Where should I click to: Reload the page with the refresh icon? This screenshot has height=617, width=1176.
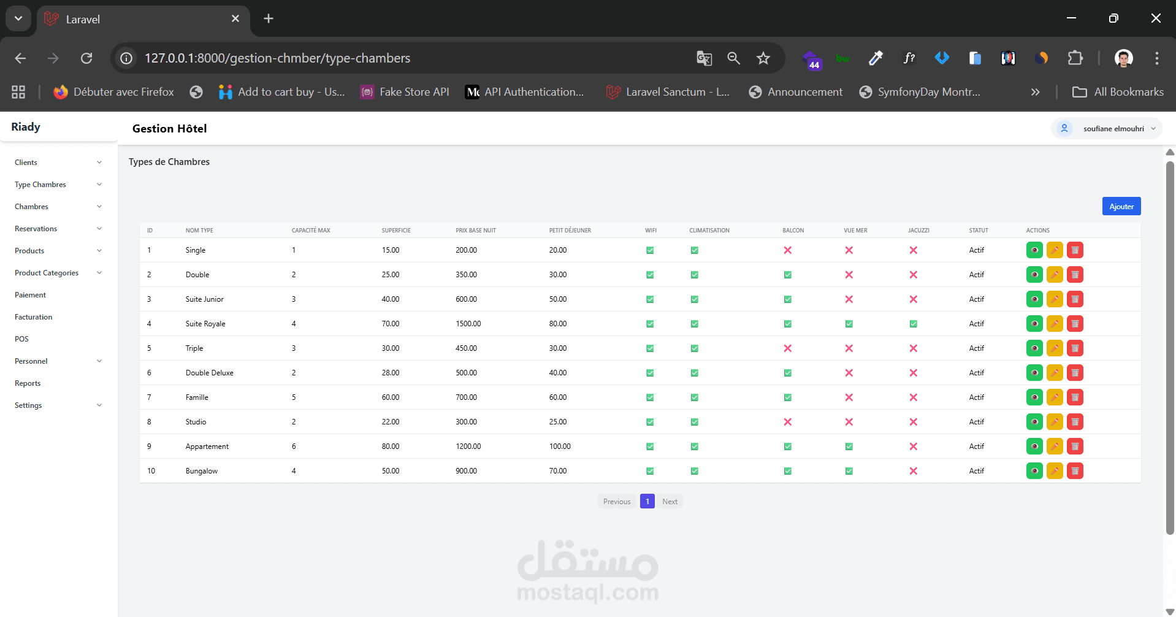pyautogui.click(x=86, y=58)
